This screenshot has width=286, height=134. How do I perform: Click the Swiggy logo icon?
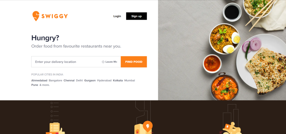pyautogui.click(x=36, y=16)
